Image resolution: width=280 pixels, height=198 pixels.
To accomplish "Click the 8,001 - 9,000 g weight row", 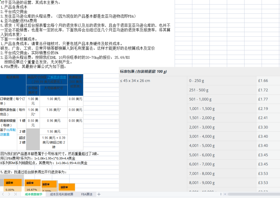I will click(x=202, y=183).
